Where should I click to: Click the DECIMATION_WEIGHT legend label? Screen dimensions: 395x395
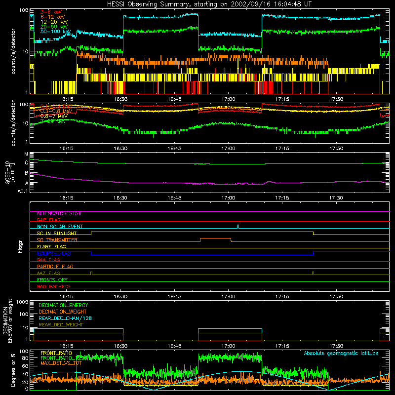[x=63, y=312]
